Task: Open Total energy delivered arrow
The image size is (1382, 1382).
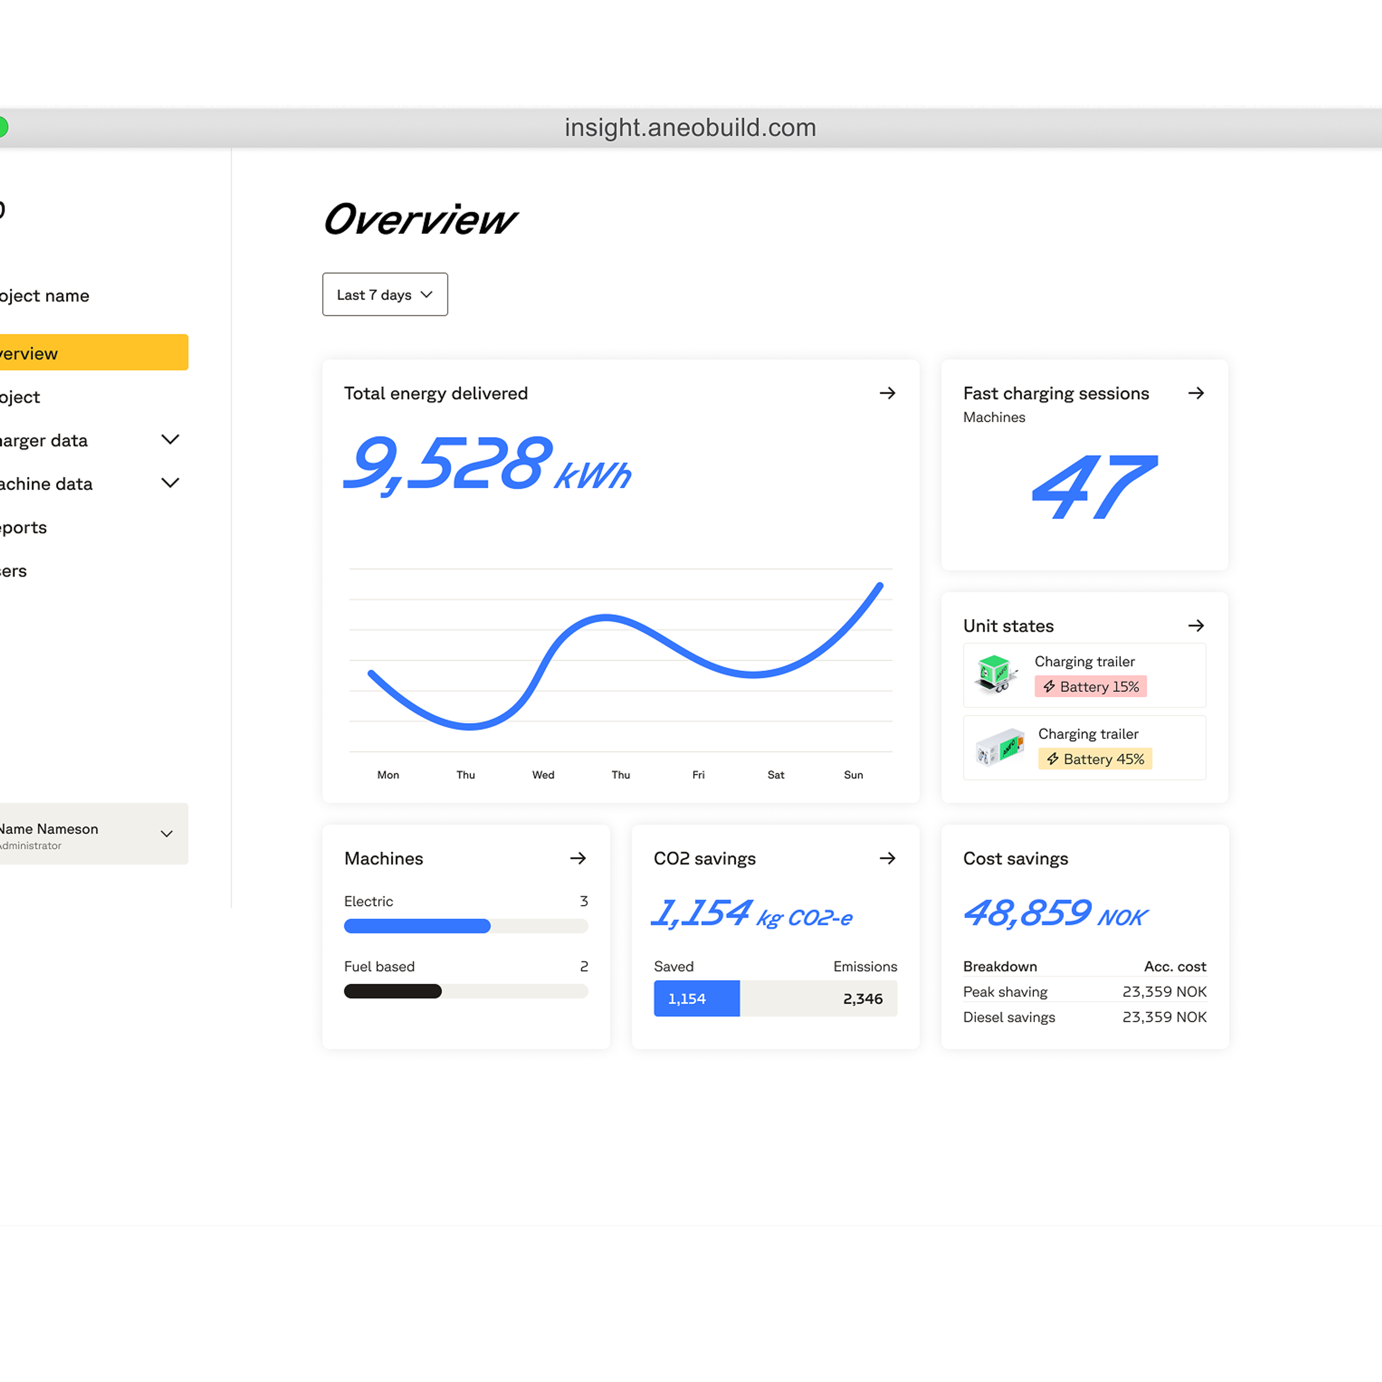Action: [x=887, y=393]
